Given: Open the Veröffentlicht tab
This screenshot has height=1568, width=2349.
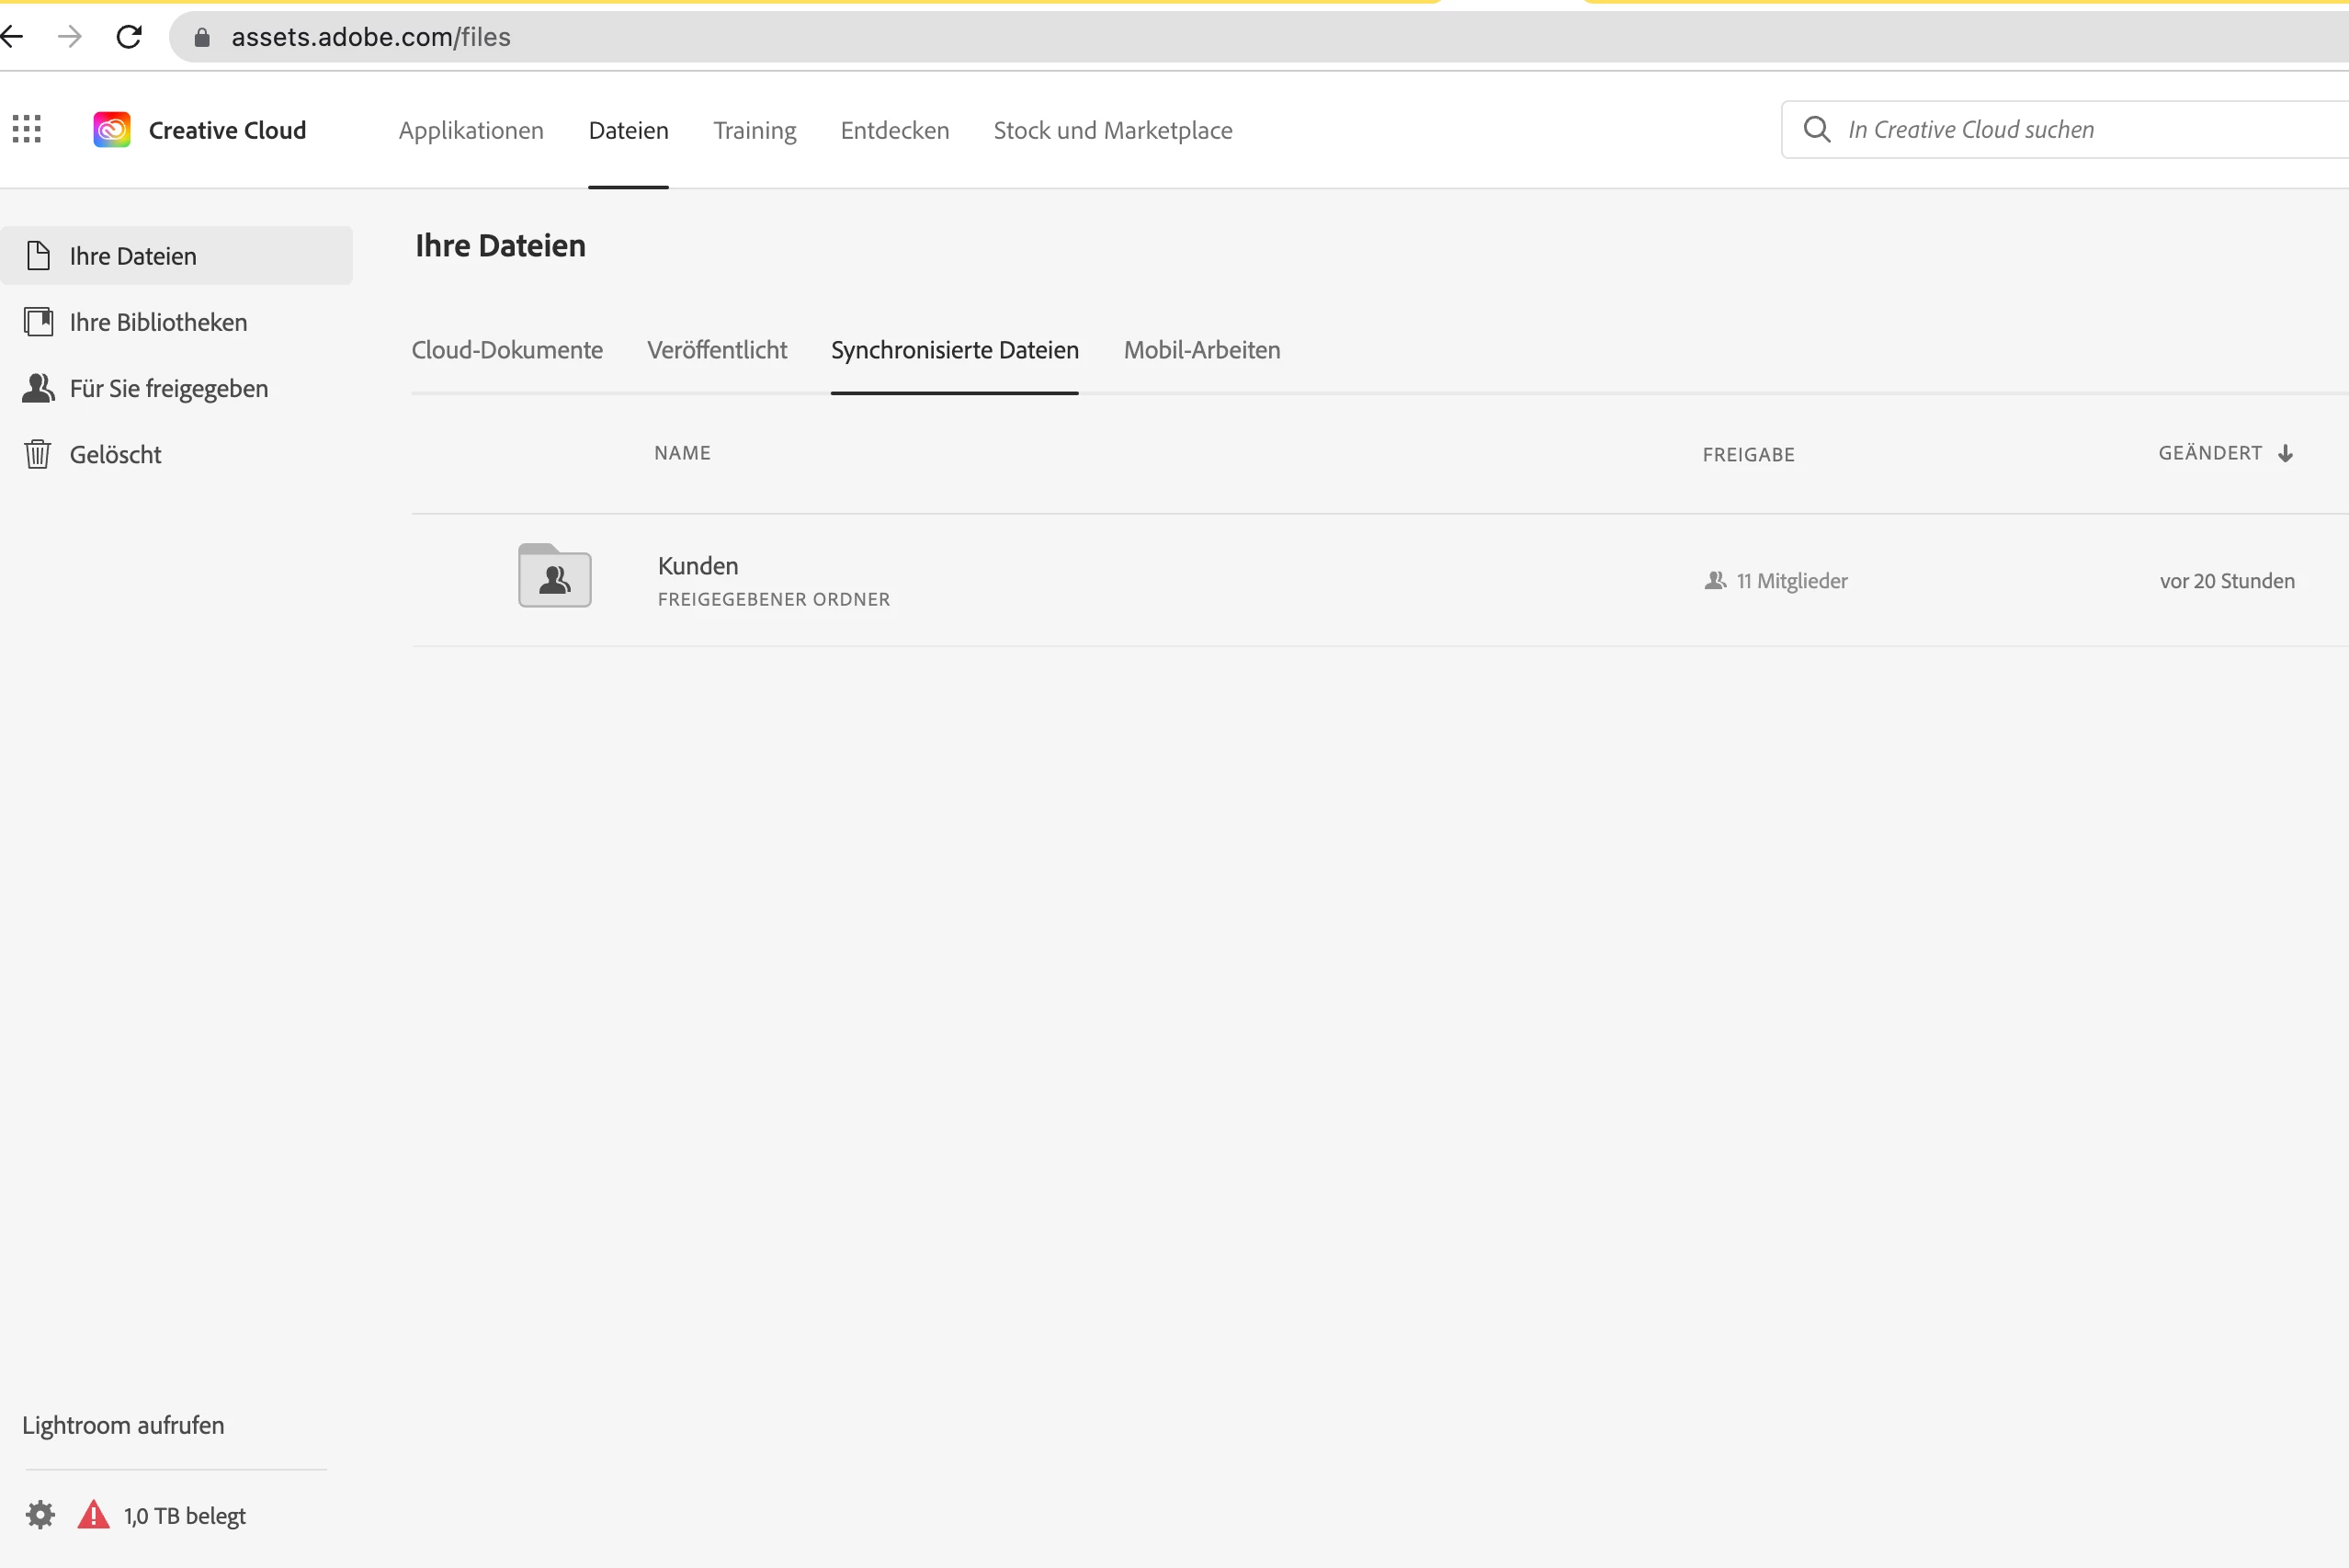Looking at the screenshot, I should [717, 350].
